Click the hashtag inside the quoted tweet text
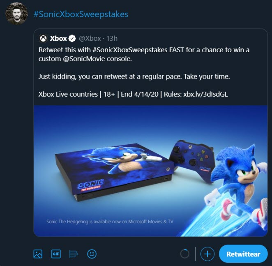 [x=125, y=50]
